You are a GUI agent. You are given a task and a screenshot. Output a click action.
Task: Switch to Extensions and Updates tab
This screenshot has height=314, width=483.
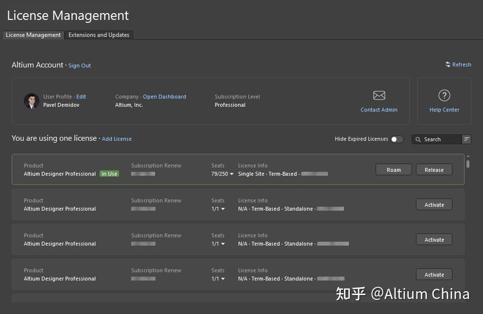(99, 35)
